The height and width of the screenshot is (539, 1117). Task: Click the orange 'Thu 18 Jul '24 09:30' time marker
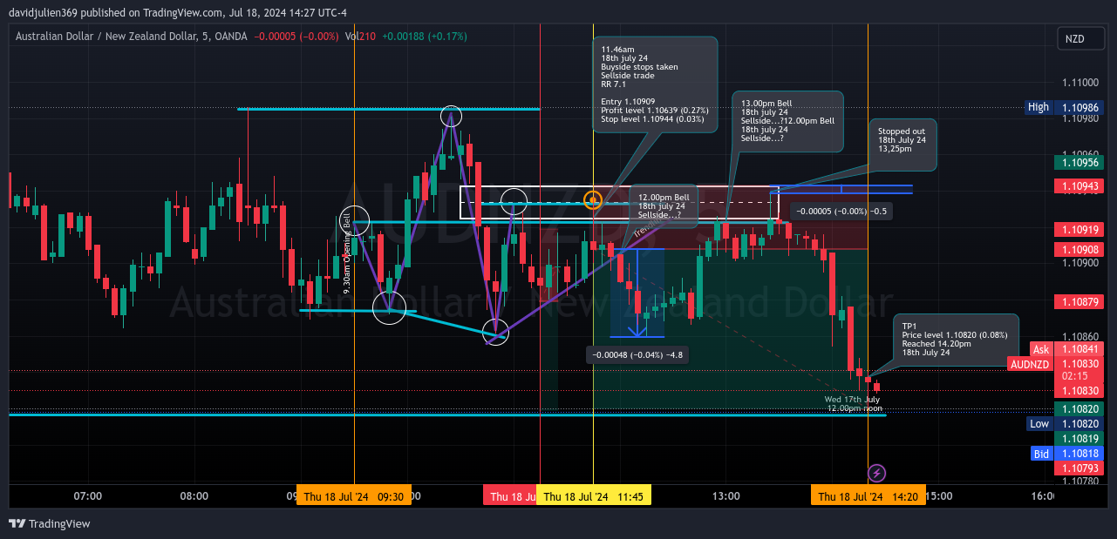353,496
